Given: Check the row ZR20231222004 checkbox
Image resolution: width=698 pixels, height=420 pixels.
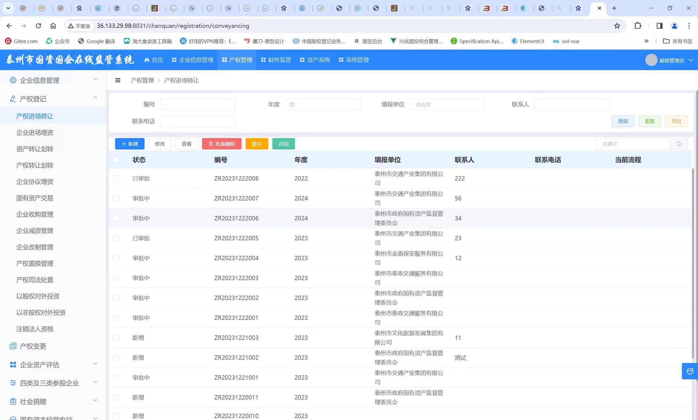Looking at the screenshot, I should click(116, 258).
